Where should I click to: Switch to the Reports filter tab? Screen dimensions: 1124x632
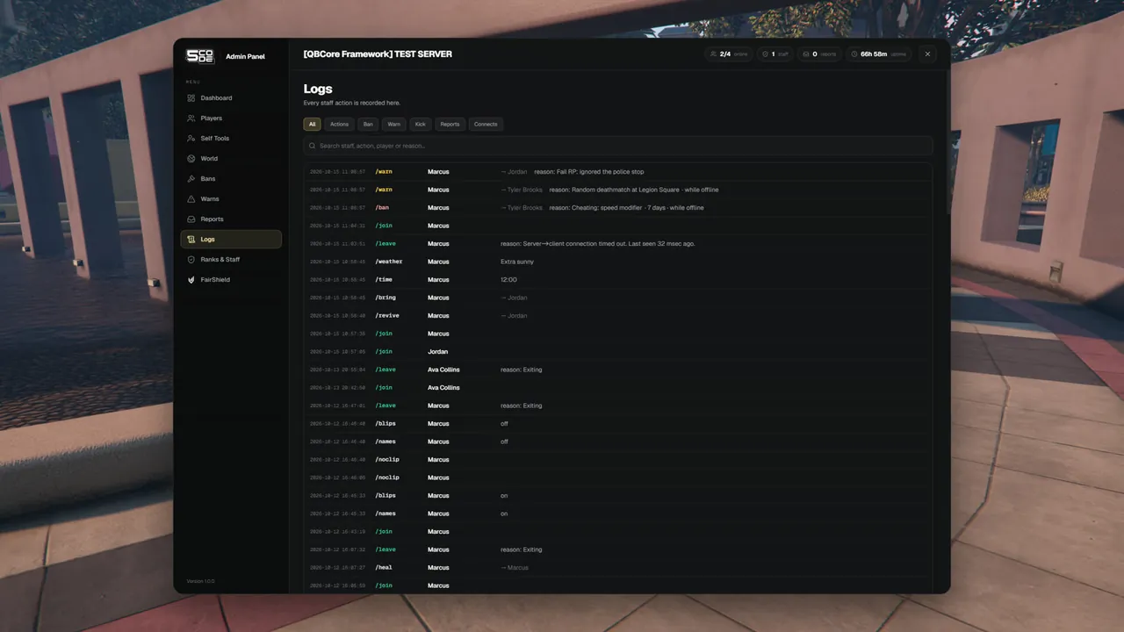(450, 125)
